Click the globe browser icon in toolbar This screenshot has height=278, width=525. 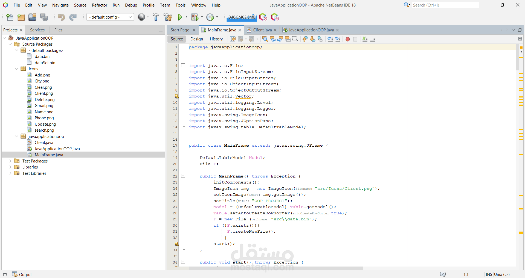[x=141, y=17]
